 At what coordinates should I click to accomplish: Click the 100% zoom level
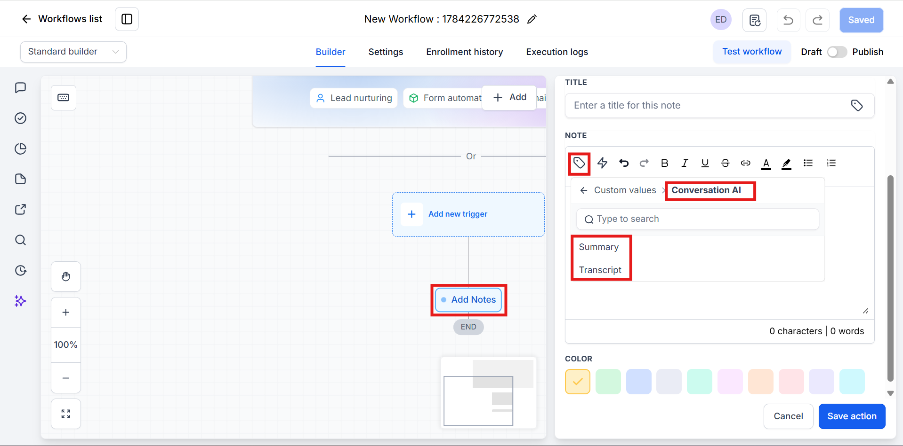tap(66, 345)
